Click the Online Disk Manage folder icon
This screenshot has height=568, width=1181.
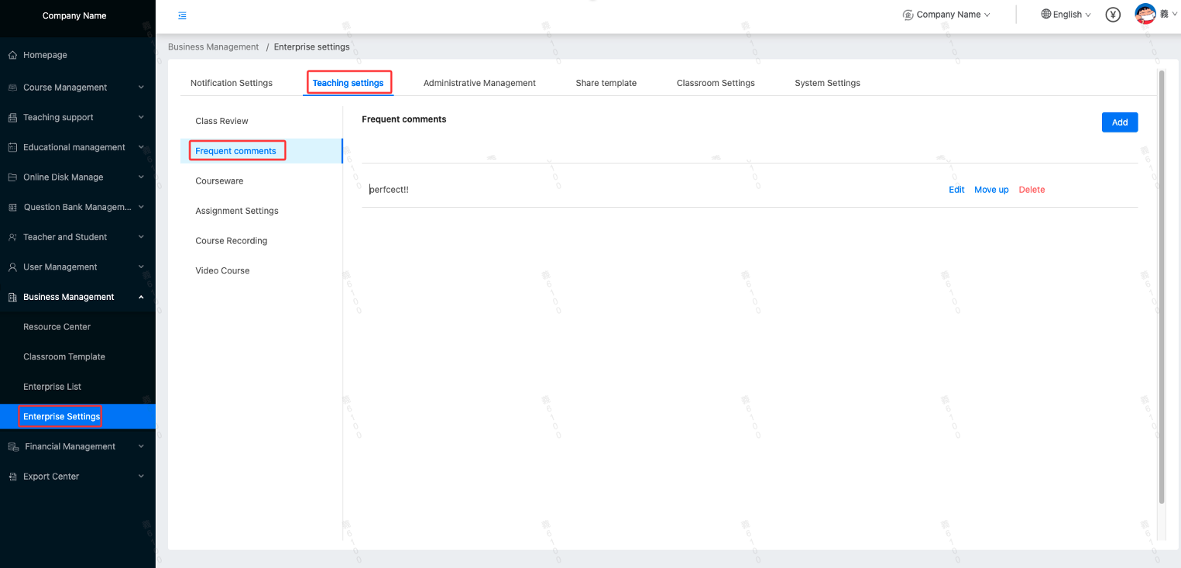click(x=12, y=177)
